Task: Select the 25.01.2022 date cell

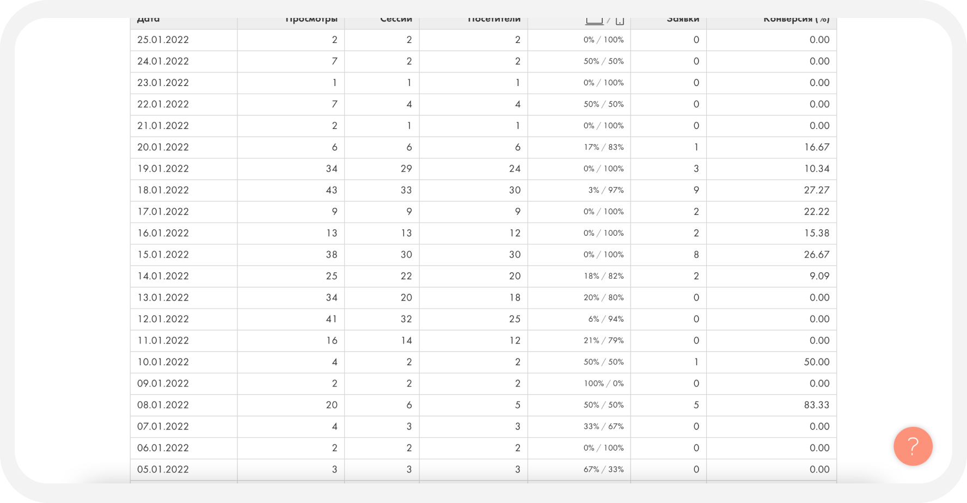Action: click(163, 40)
